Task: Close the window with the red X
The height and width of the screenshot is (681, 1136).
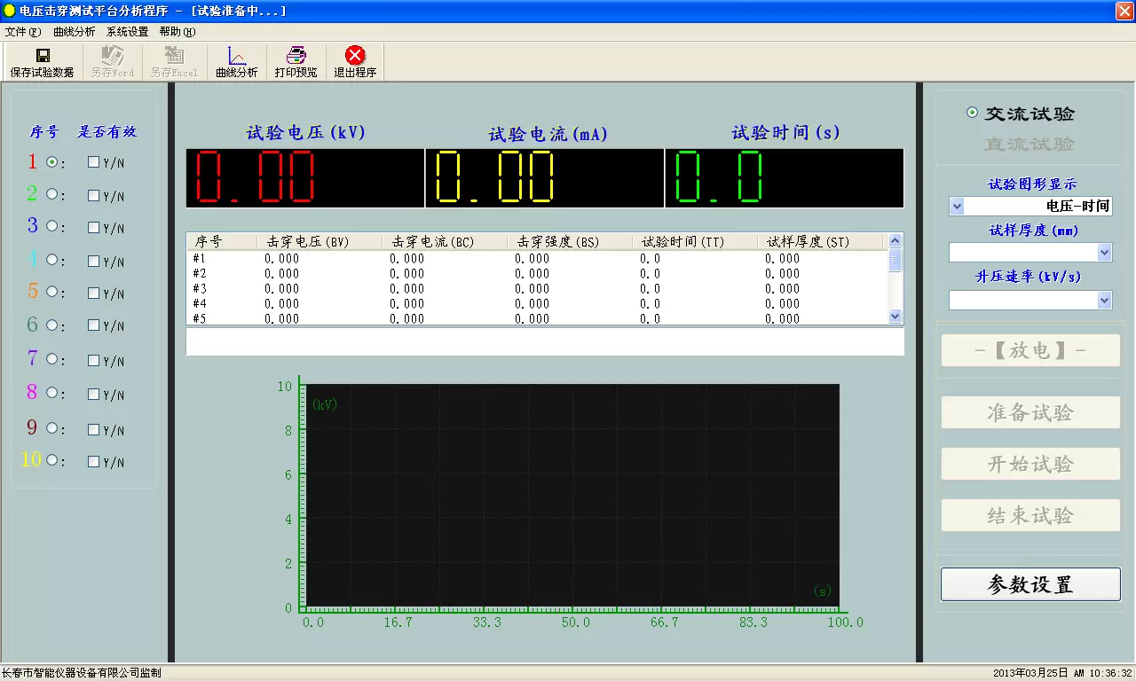Action: coord(1124,10)
